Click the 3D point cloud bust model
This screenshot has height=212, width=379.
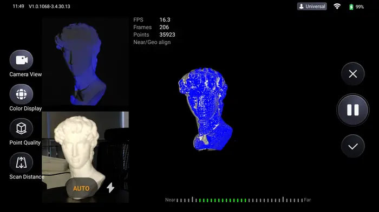point(206,109)
